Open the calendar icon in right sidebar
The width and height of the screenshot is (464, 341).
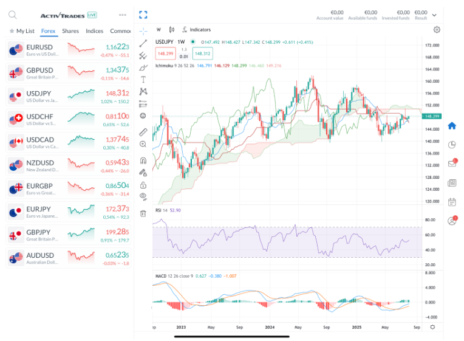pos(452,202)
